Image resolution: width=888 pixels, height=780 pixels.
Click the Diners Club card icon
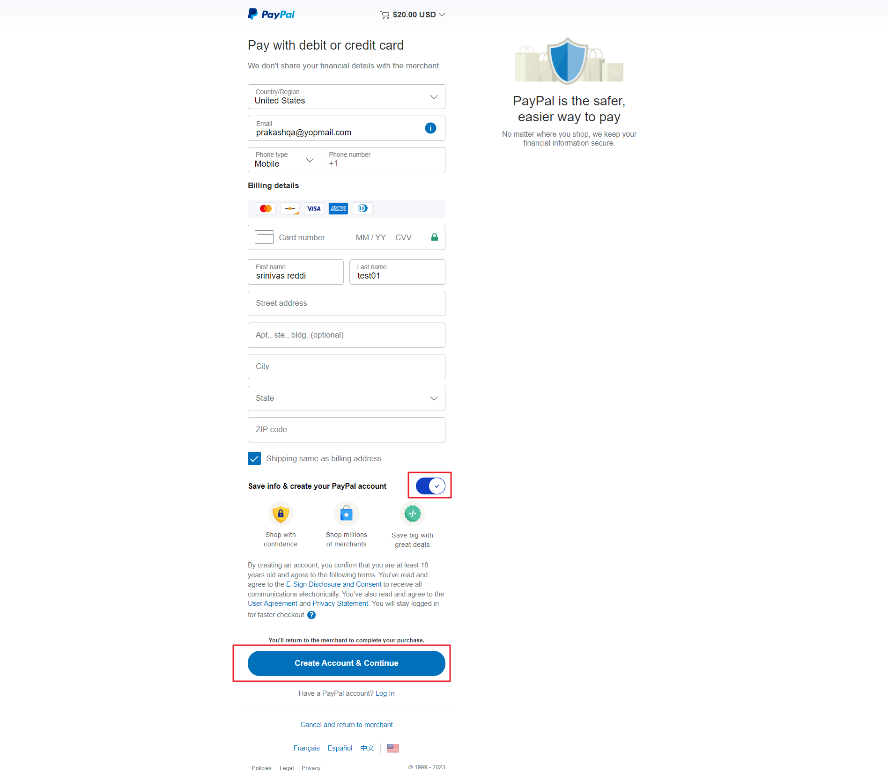[363, 208]
